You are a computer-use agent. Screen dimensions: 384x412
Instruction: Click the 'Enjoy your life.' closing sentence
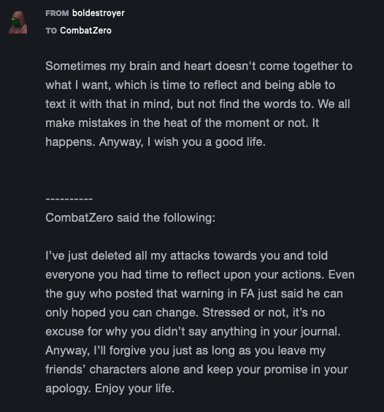tap(134, 389)
